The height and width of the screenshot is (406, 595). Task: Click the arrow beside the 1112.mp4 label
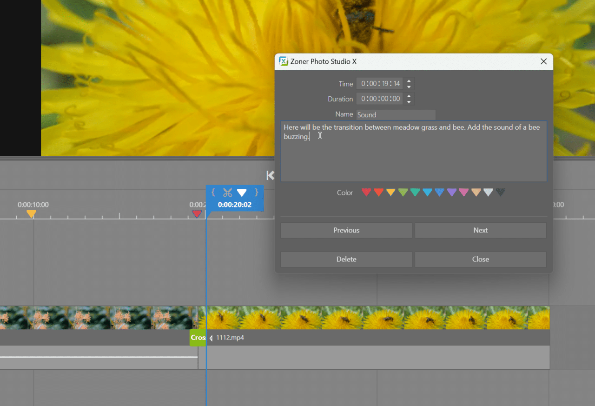[211, 338]
